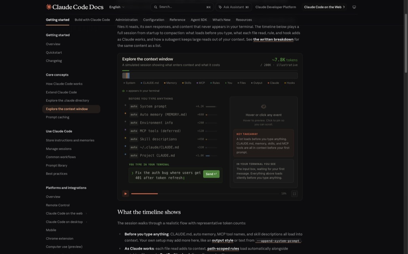This screenshot has height=254, width=408.
Task: Follow the written breakdown link
Action: coord(273,40)
